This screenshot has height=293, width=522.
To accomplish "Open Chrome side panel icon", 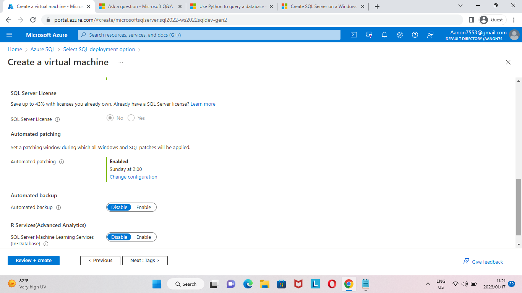I will (472, 20).
